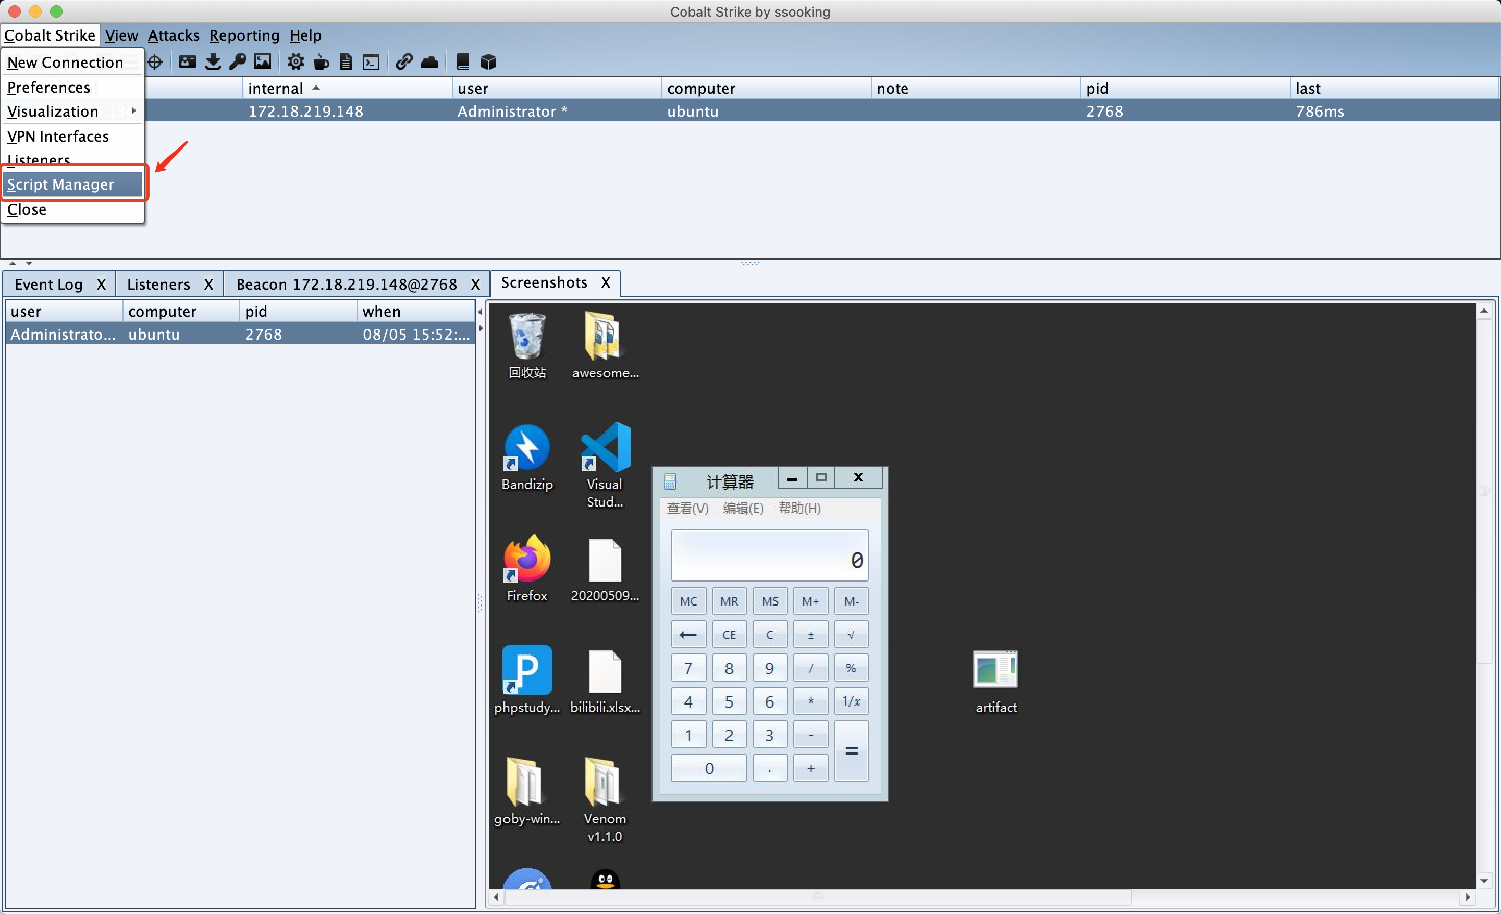Viewport: 1501px width, 914px height.
Task: Choose Preferences from the menu
Action: coord(49,87)
